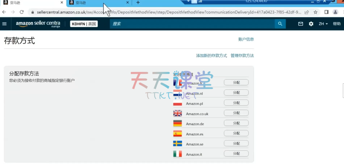Click 分配 button for Amazon.de
344x164 pixels.
click(x=236, y=123)
